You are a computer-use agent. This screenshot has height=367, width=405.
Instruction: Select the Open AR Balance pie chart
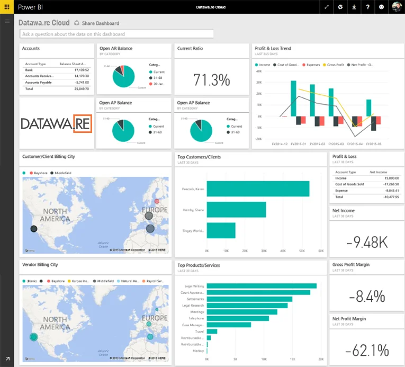123,76
